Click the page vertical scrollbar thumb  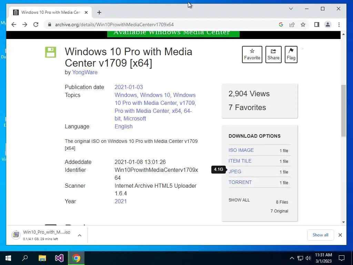tap(343, 111)
